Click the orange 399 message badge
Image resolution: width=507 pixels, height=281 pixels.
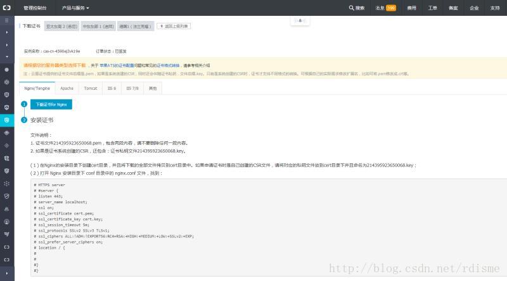[x=391, y=8]
